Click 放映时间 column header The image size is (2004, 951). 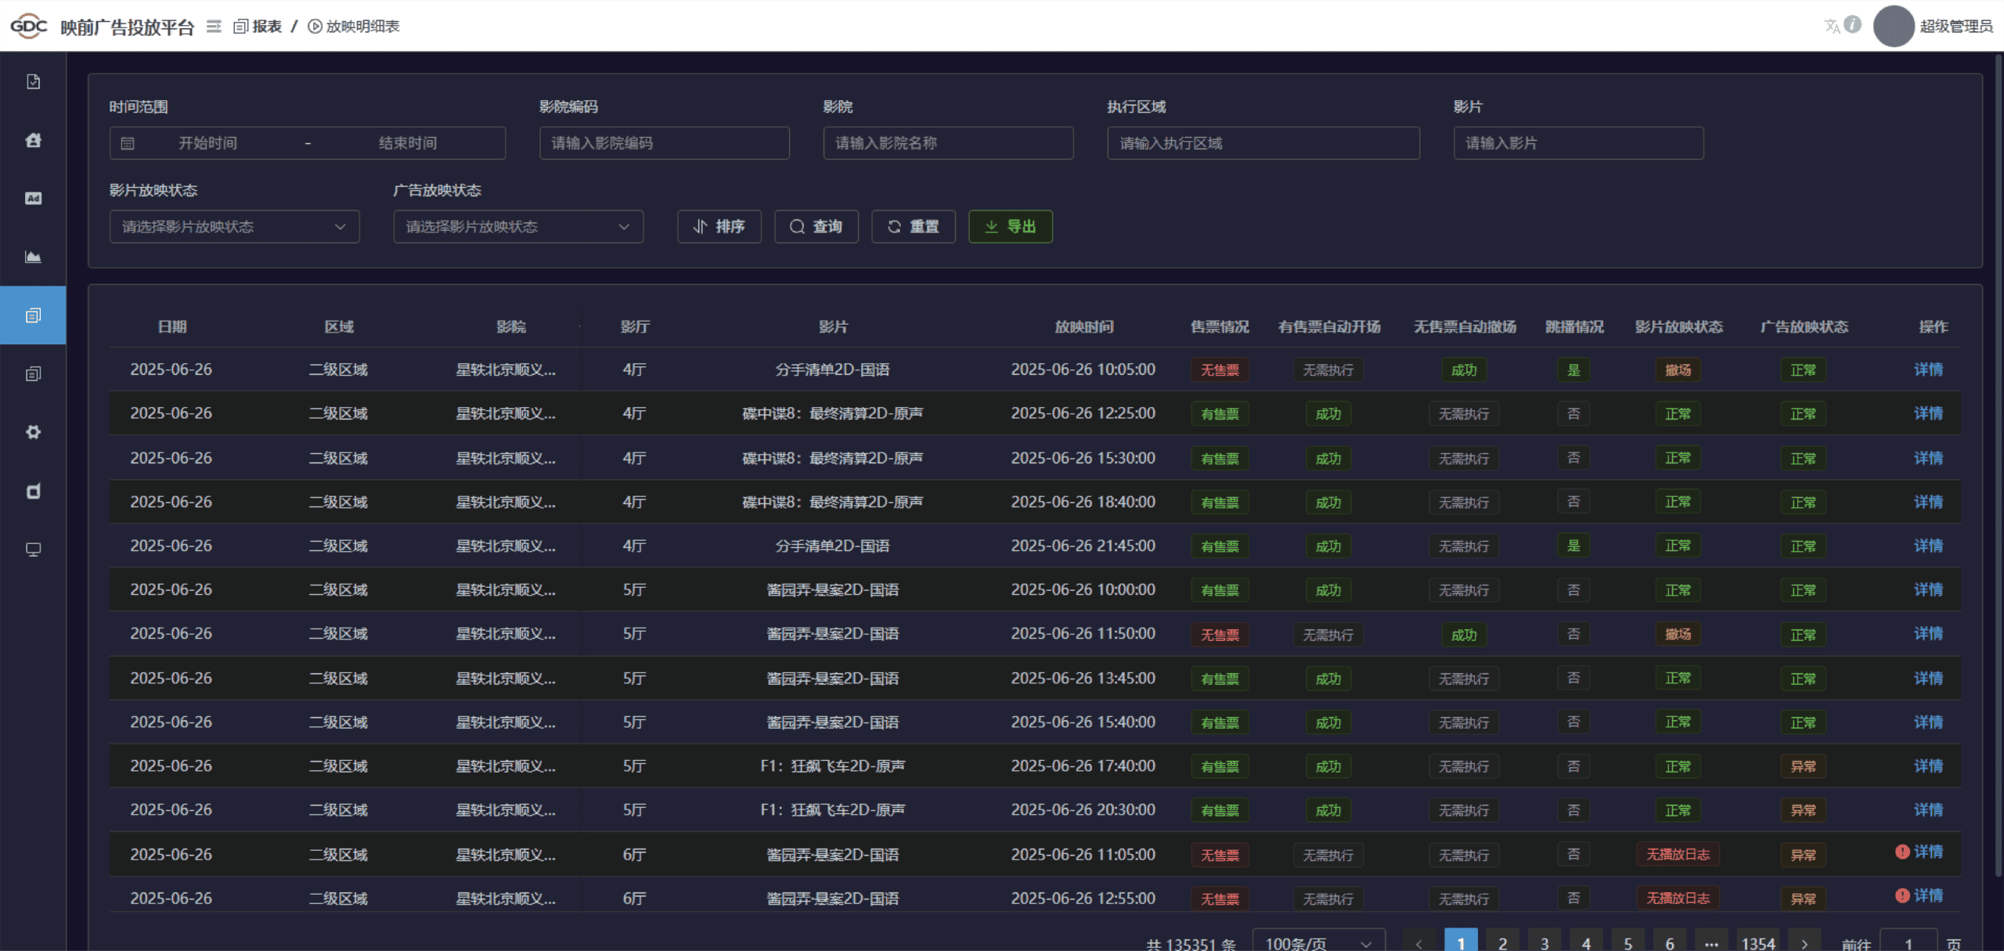pyautogui.click(x=1083, y=327)
